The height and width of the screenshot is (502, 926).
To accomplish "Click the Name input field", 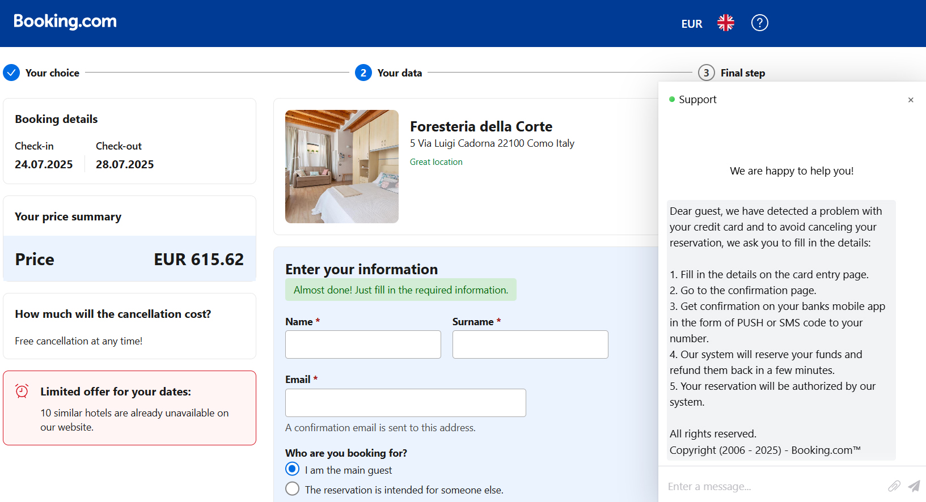I will pyautogui.click(x=363, y=344).
